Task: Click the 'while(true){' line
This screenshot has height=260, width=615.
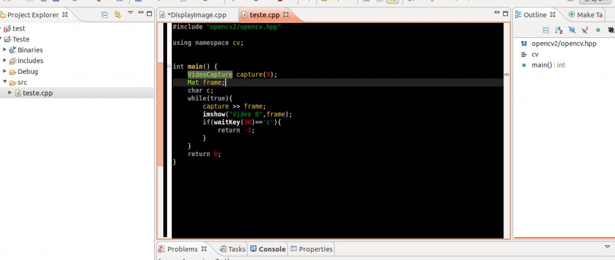Action: 210,98
